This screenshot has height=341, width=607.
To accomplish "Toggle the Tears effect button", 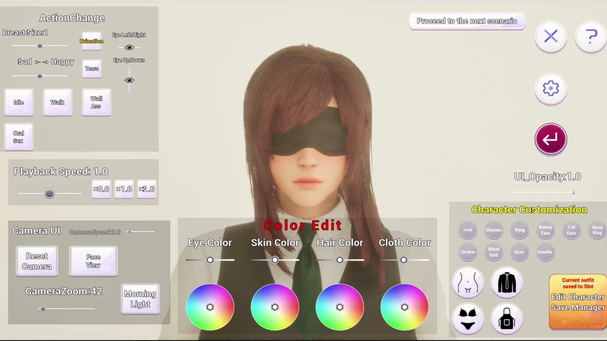I will click(92, 69).
